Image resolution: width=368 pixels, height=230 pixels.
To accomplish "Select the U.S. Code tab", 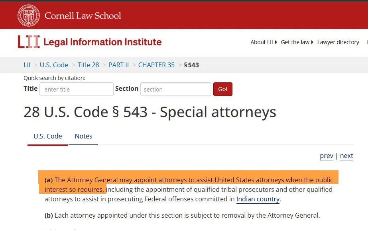I will point(48,136).
